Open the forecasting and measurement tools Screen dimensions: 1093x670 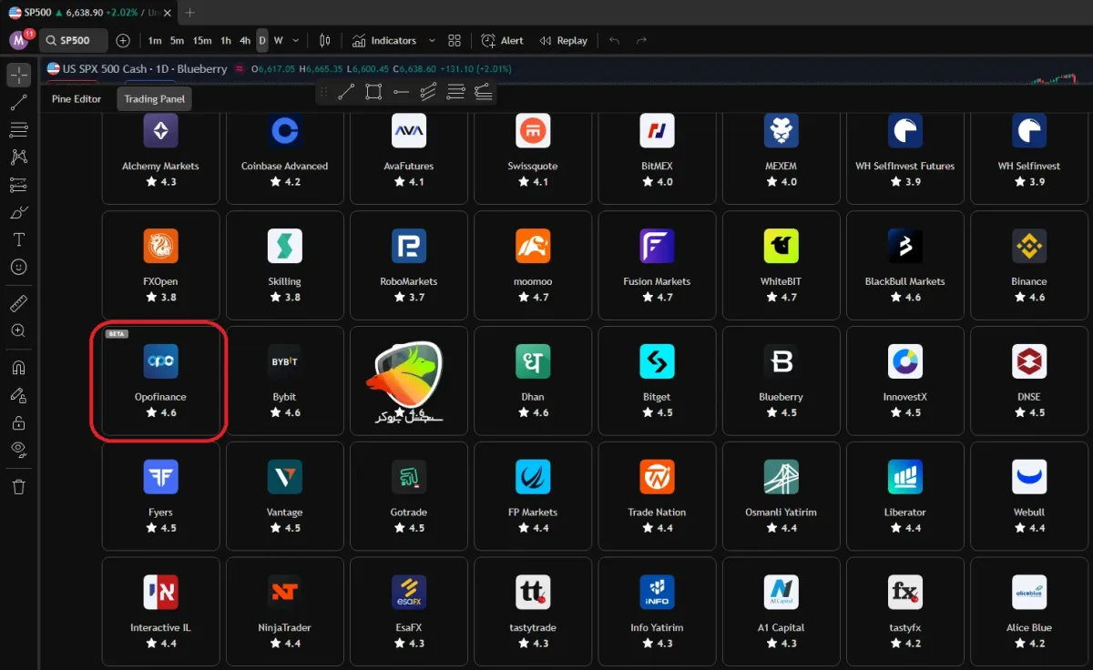point(18,185)
